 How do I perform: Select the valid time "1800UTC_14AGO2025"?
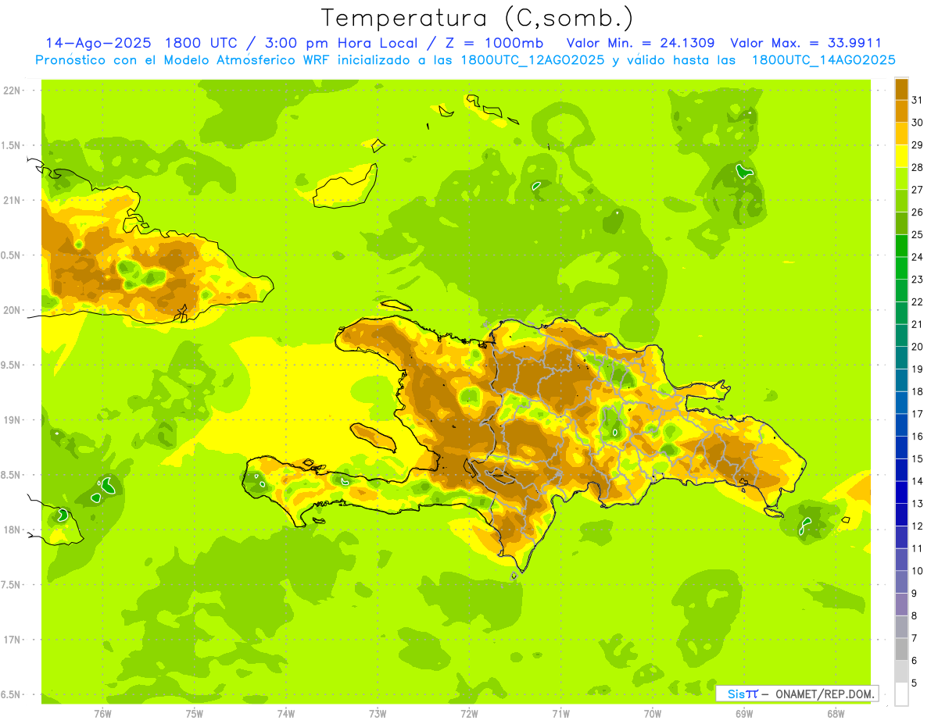(x=823, y=60)
